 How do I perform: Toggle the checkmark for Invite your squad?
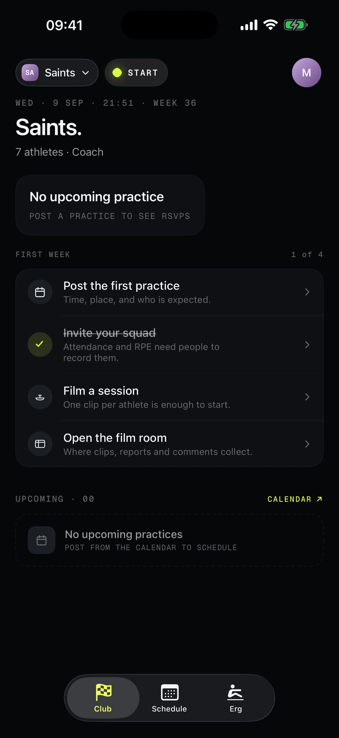pyautogui.click(x=40, y=345)
